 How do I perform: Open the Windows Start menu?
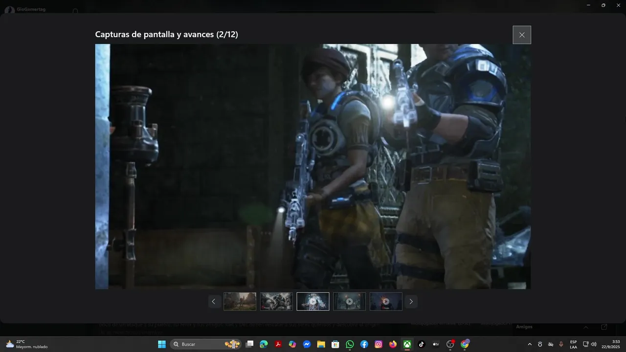coord(162,344)
